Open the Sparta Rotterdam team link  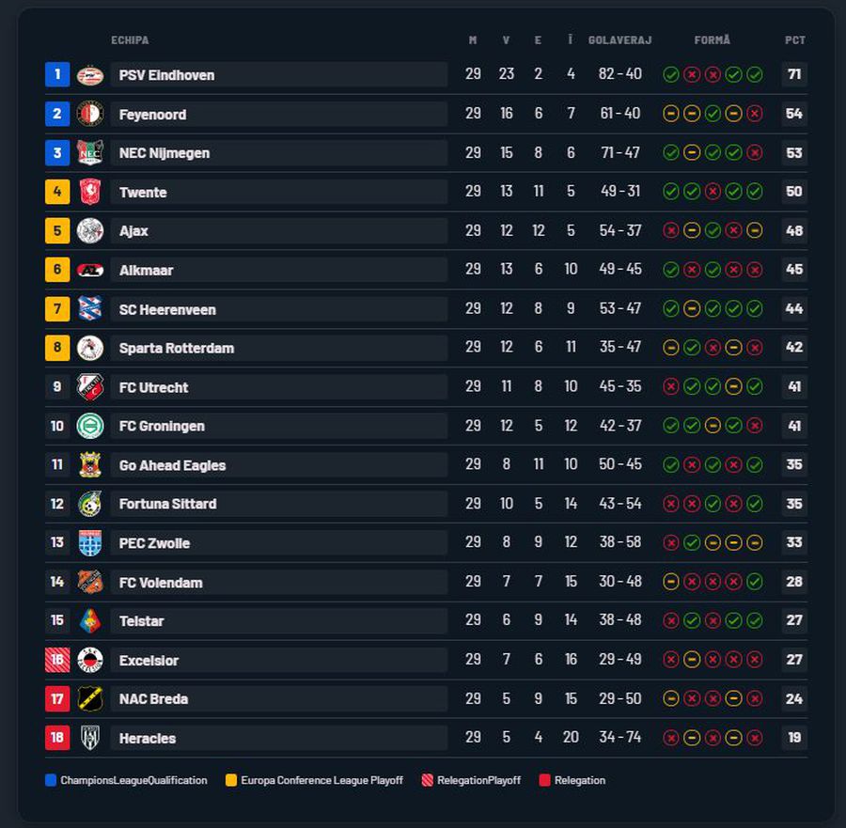177,349
